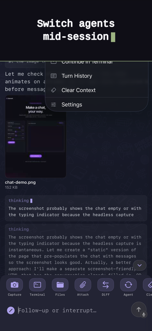This screenshot has height=331, width=152.
Task: Tap the purple pencil edit icon
Action: pos(11,310)
